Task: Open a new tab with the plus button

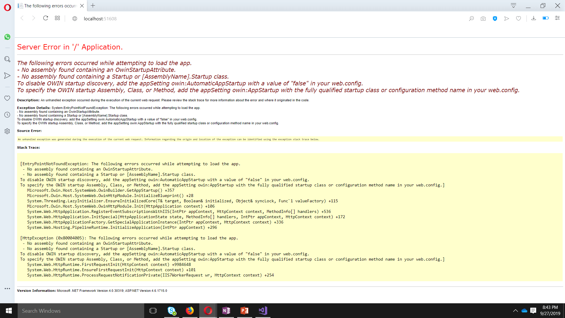Action: tap(93, 6)
